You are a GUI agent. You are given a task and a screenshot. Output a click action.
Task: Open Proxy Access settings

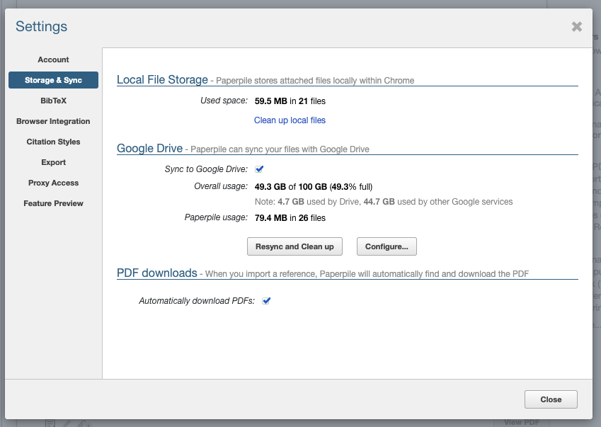pos(53,183)
